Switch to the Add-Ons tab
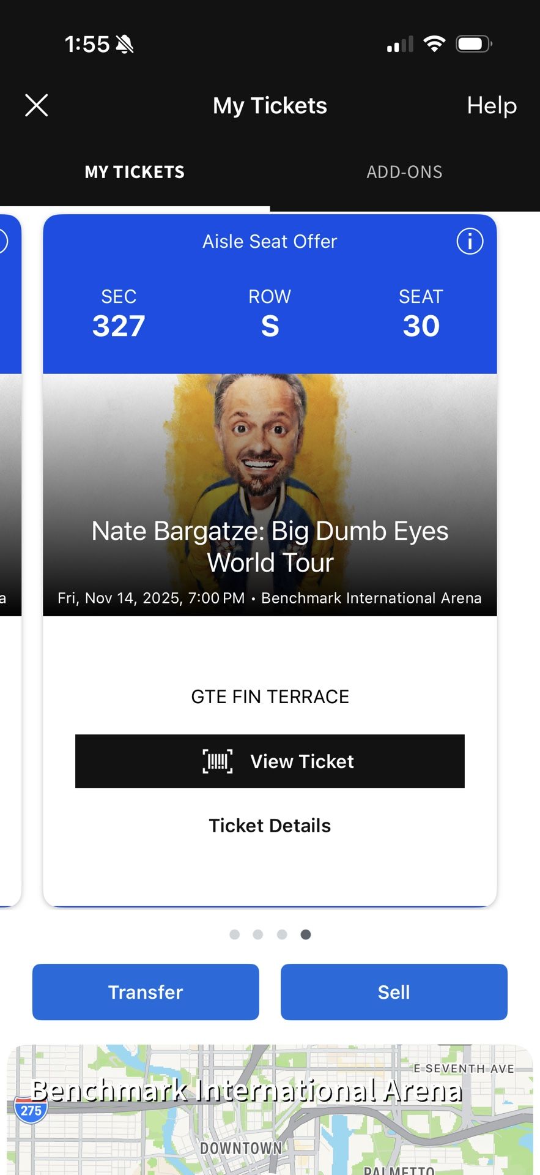The image size is (540, 1175). coord(404,172)
